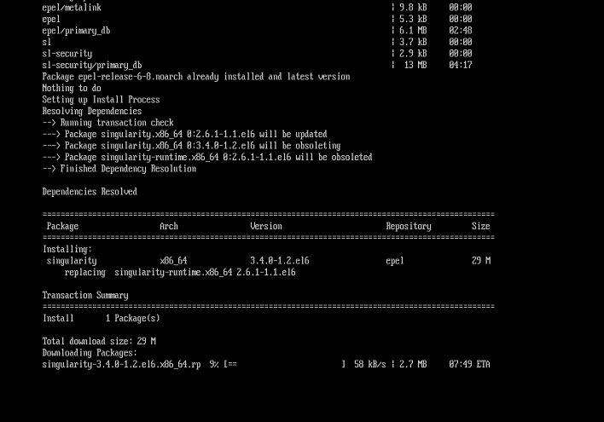Click the download progress bar
This screenshot has height=422, width=604.
pyautogui.click(x=284, y=365)
